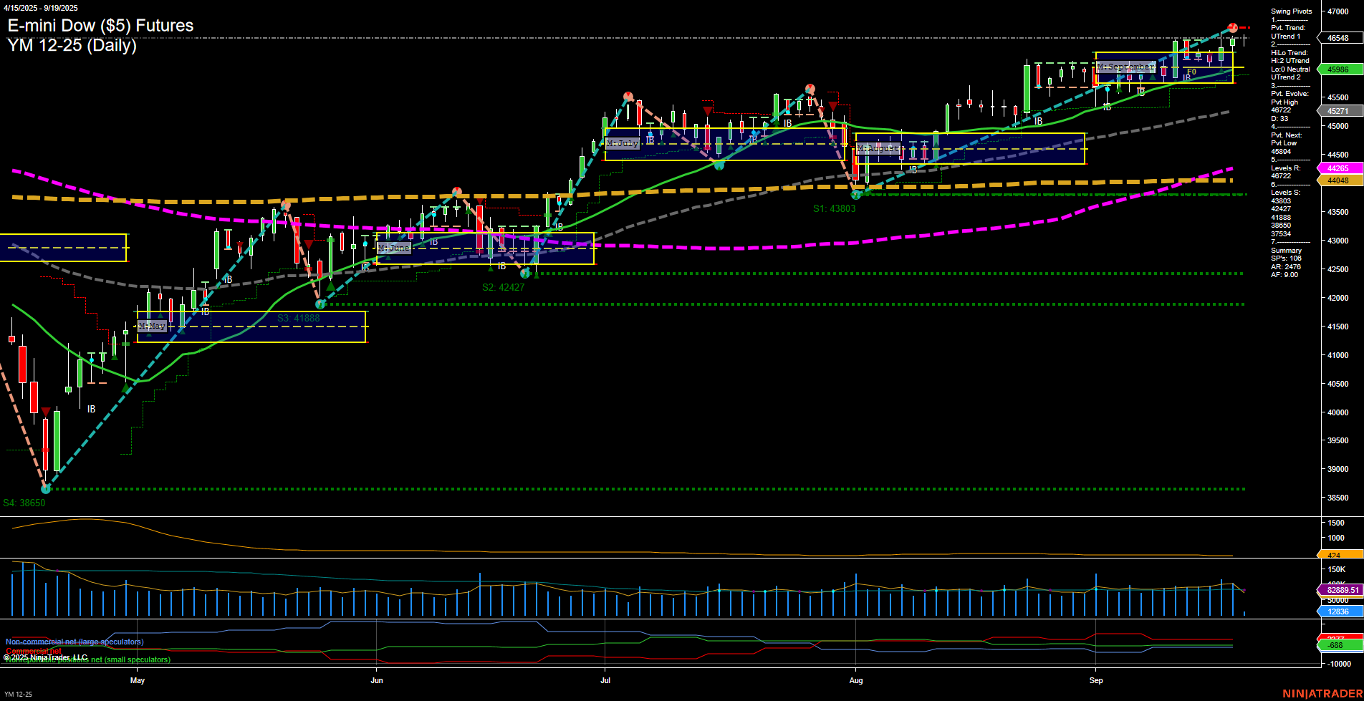Image resolution: width=1364 pixels, height=701 pixels.
Task: Click the 1500 indicator axis label
Action: point(1336,523)
